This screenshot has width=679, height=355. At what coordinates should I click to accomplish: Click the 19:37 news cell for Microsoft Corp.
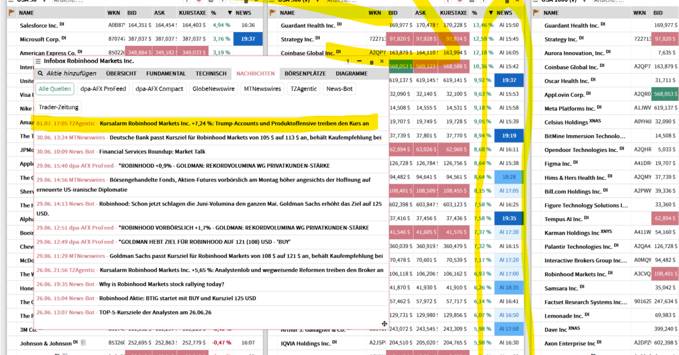[x=248, y=39]
